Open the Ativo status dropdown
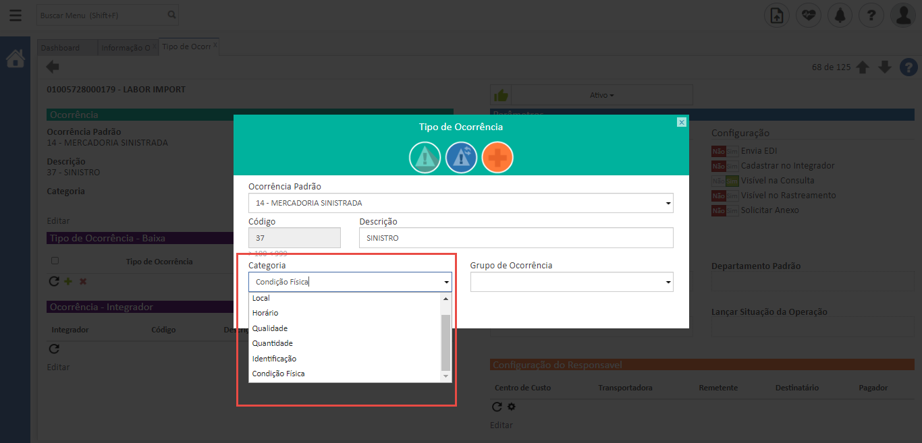 coord(602,95)
